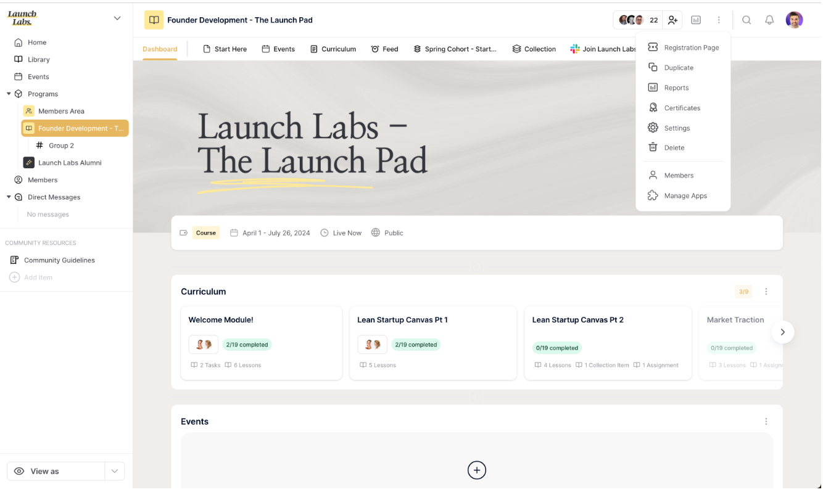Click the Public visibility label

[x=394, y=233]
